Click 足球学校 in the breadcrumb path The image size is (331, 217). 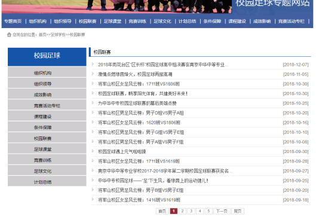pyautogui.click(x=58, y=35)
